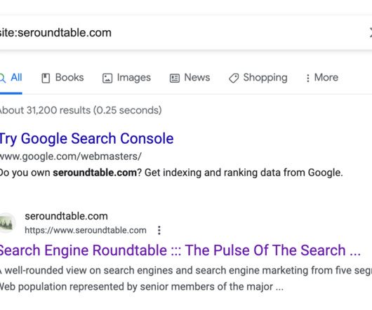This screenshot has width=372, height=310.
Task: Click the seroundtable.com favicon
Action: pos(7,223)
